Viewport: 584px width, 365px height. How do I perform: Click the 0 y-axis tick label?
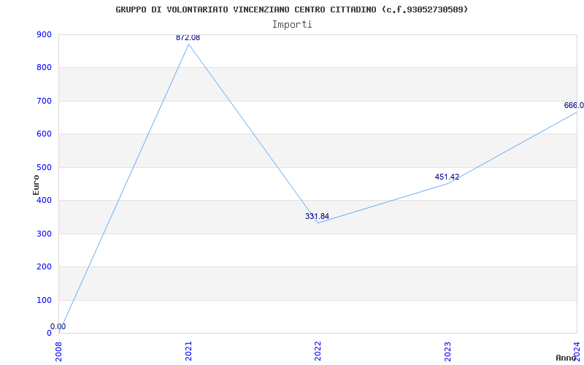tap(49, 334)
